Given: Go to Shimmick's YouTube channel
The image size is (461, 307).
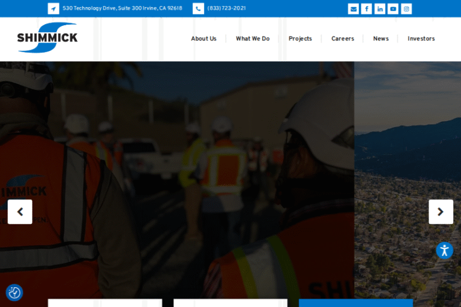Looking at the screenshot, I should tap(393, 8).
